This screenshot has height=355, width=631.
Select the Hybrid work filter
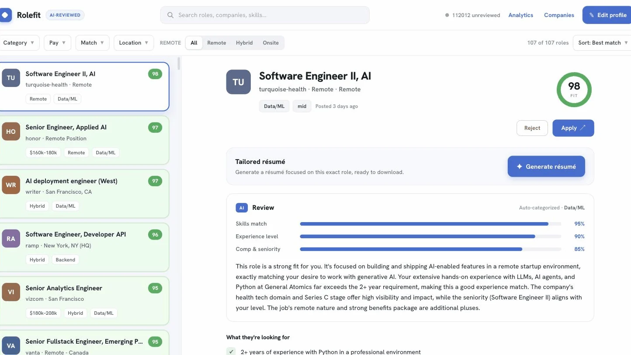(244, 43)
